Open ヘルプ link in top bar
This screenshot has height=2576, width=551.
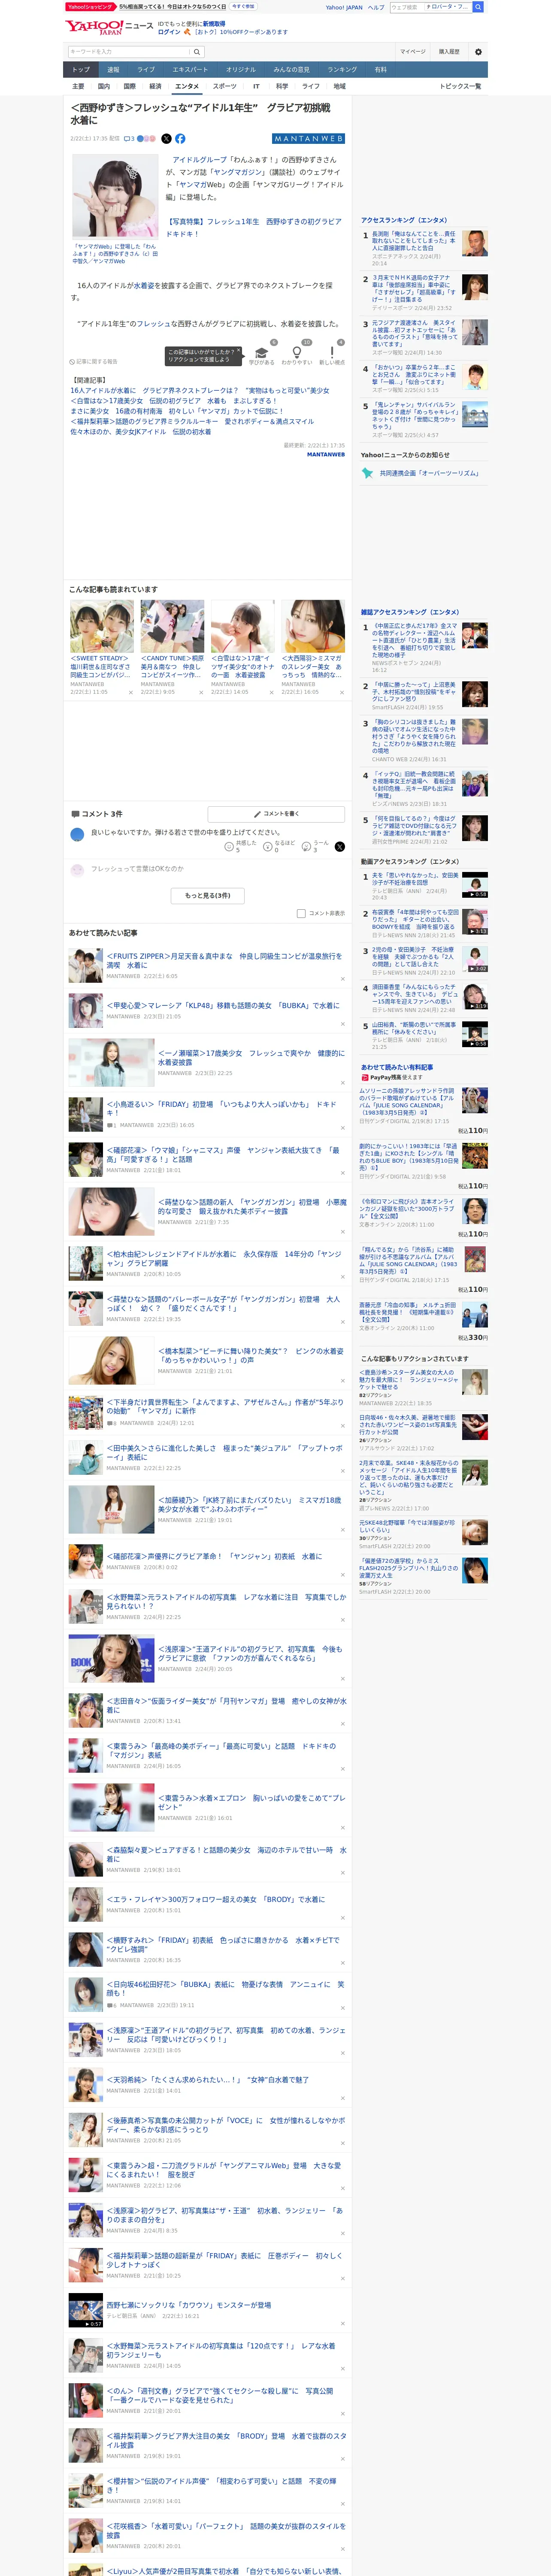tap(375, 7)
